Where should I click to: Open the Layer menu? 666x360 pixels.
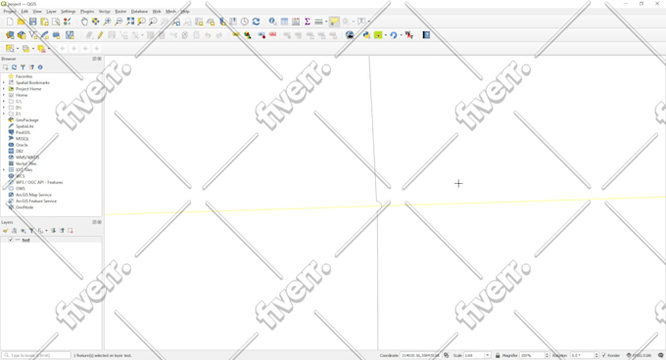pos(51,12)
